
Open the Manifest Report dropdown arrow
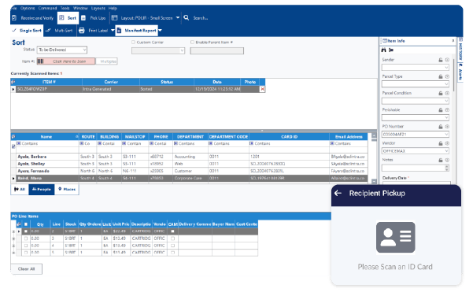point(161,31)
